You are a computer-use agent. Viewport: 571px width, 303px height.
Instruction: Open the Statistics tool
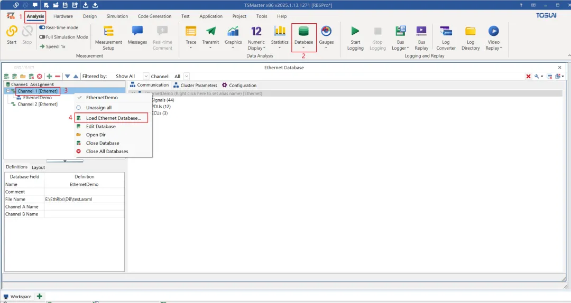pos(280,31)
